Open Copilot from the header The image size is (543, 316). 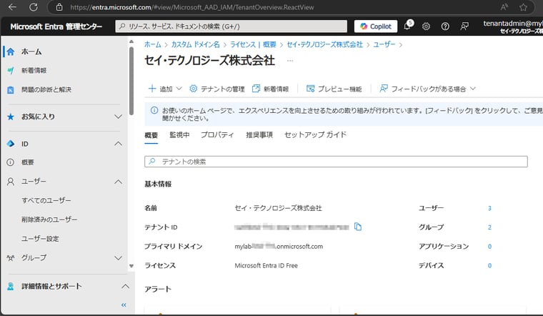(x=376, y=26)
